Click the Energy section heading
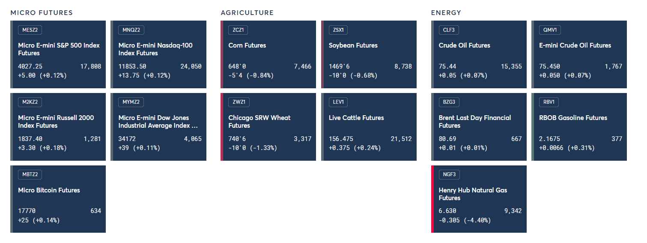Screen dimensions: 647x243 point(446,13)
